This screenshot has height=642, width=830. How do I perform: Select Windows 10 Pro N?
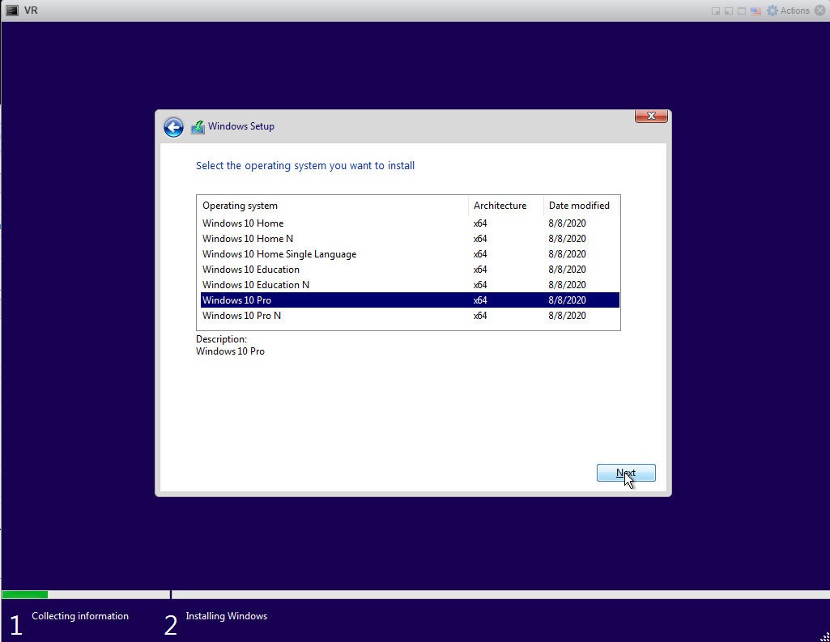point(410,316)
